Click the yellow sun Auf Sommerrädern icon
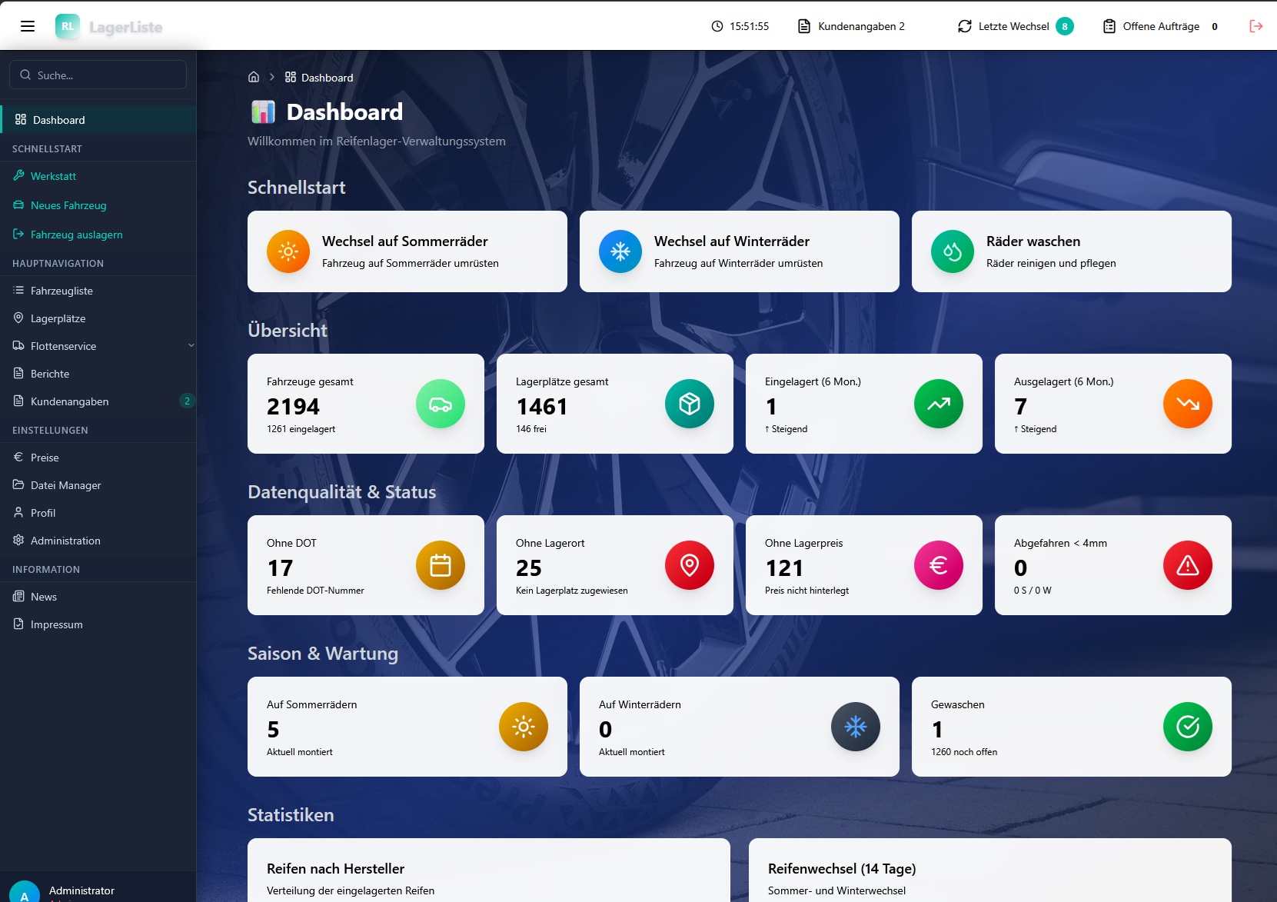Image resolution: width=1277 pixels, height=902 pixels. point(524,727)
